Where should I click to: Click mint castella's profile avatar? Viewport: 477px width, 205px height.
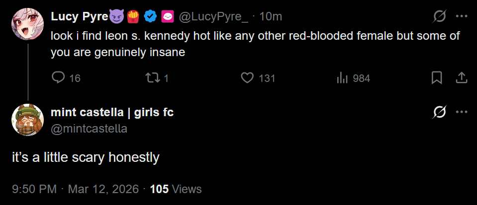pyautogui.click(x=27, y=120)
